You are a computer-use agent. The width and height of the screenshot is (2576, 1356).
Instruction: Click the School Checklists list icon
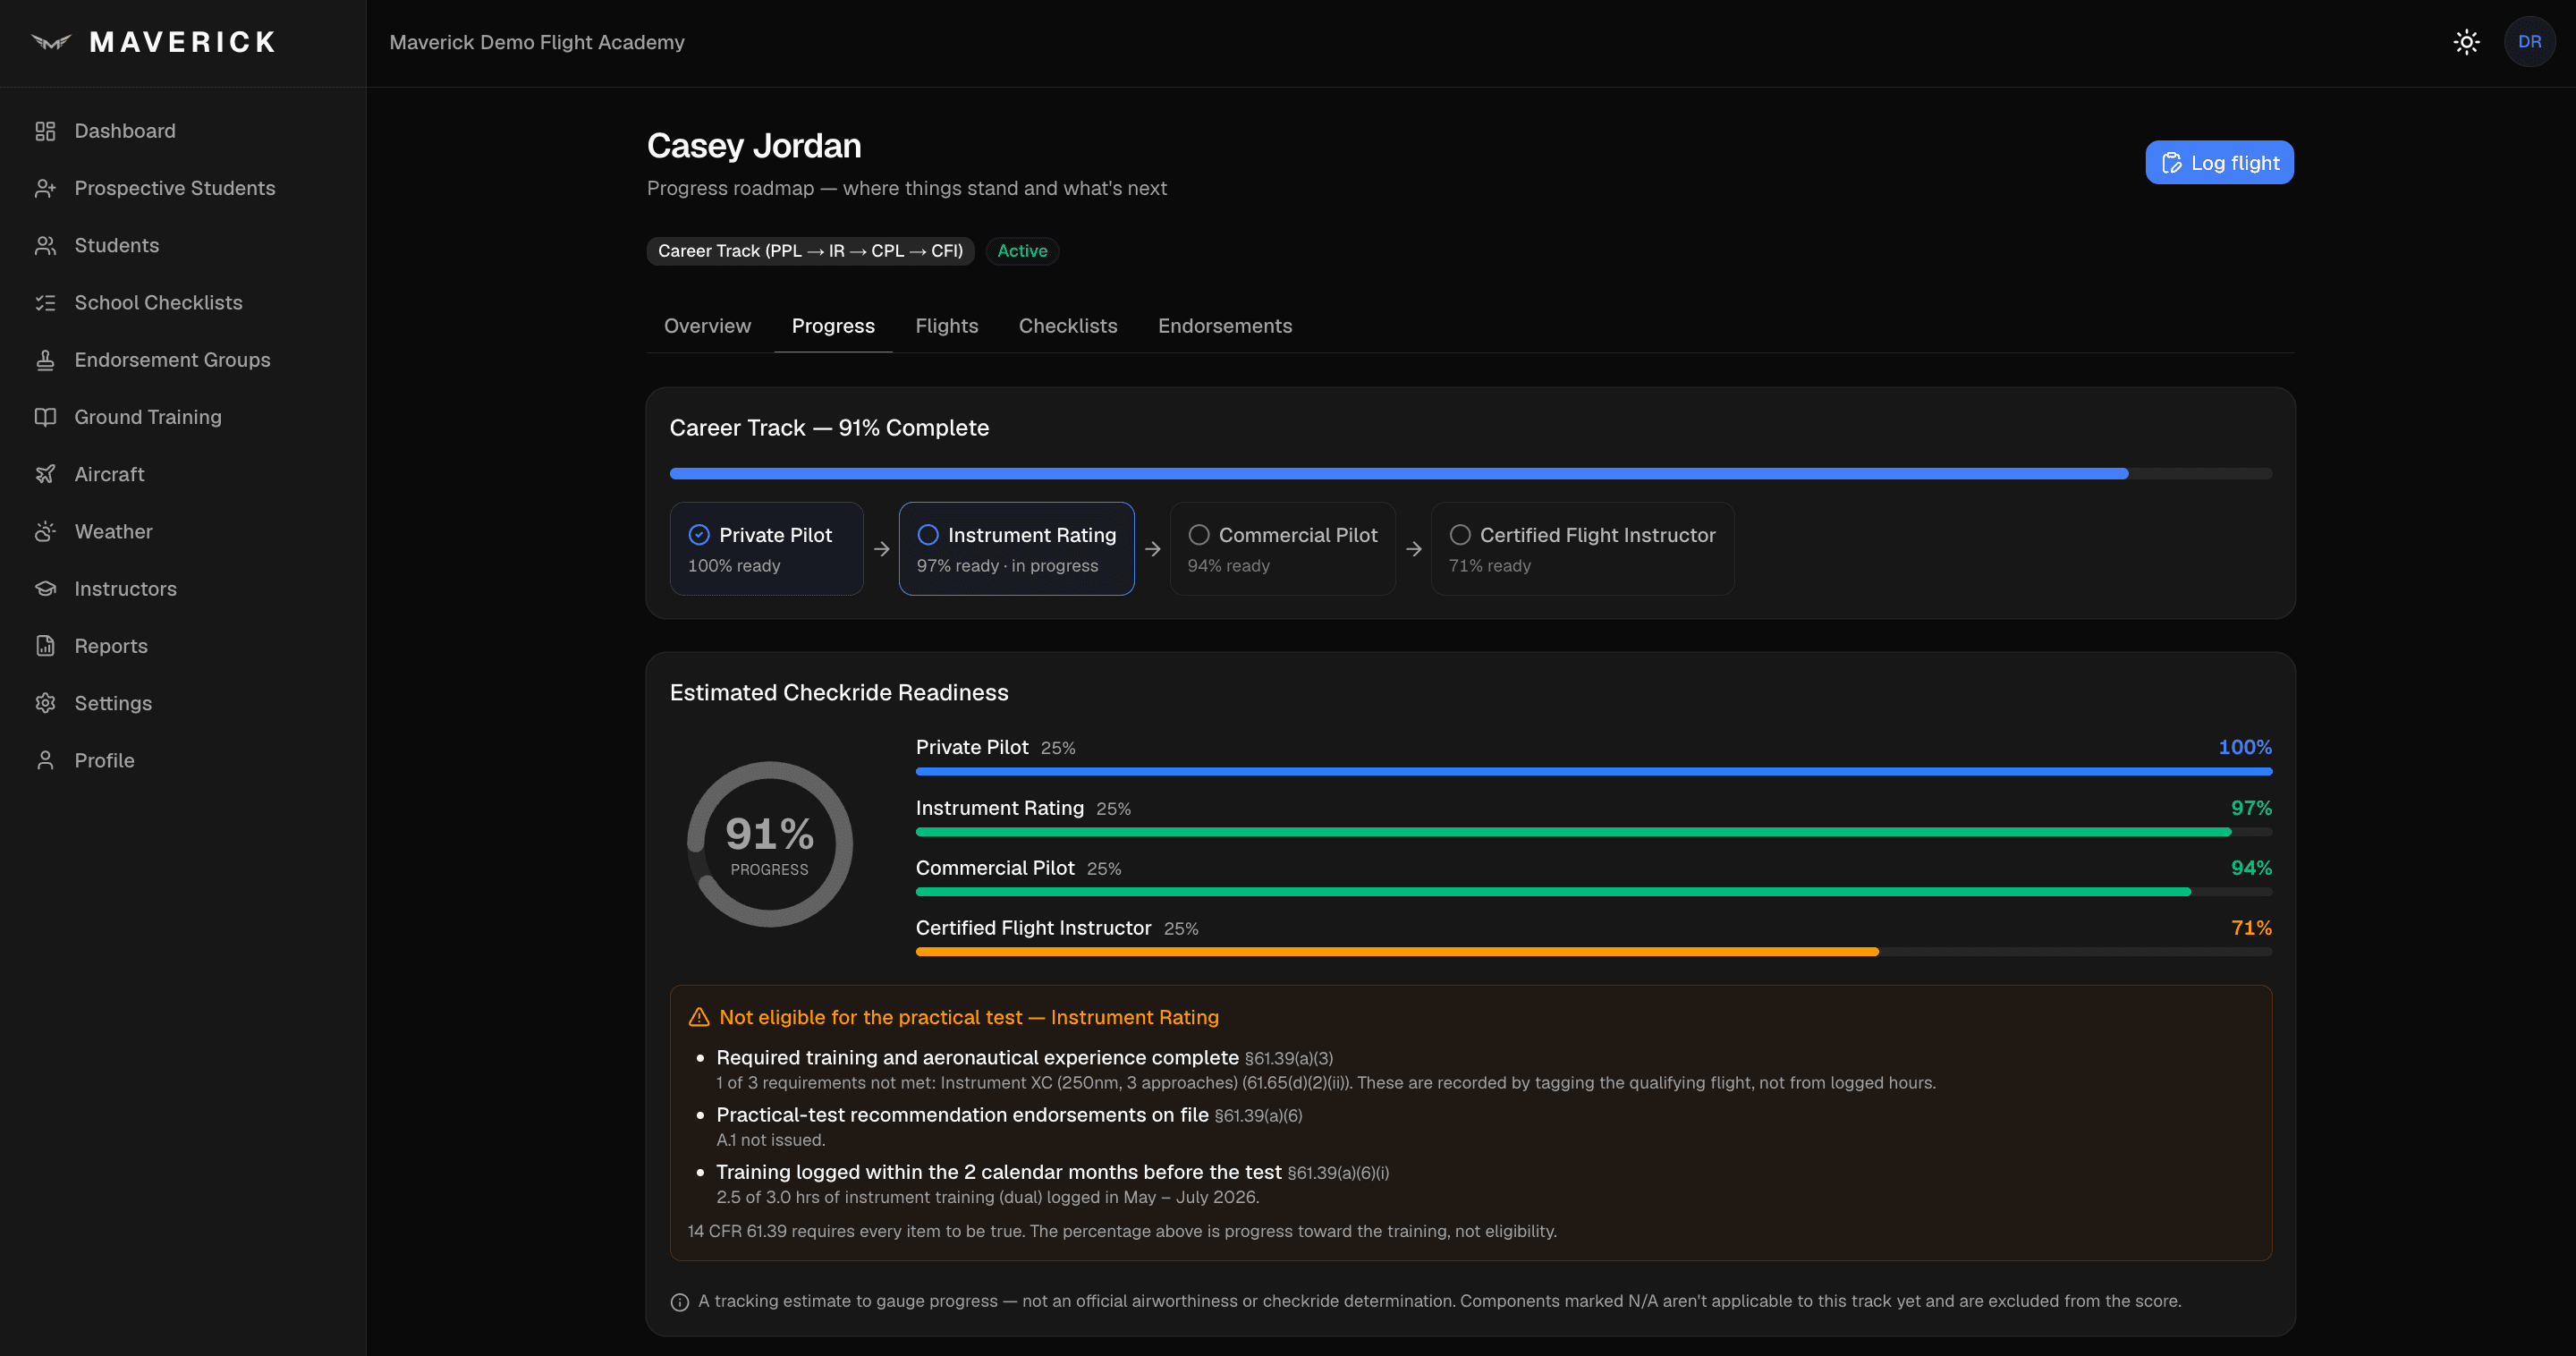[x=45, y=302]
